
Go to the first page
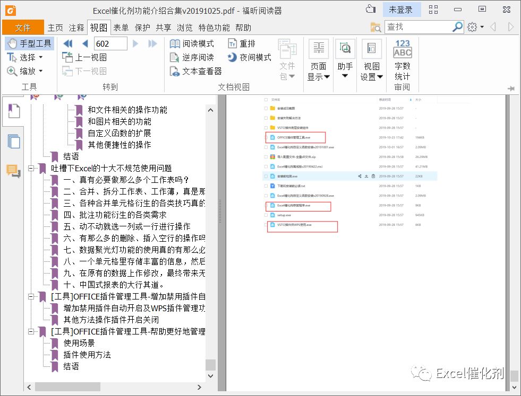coord(68,43)
